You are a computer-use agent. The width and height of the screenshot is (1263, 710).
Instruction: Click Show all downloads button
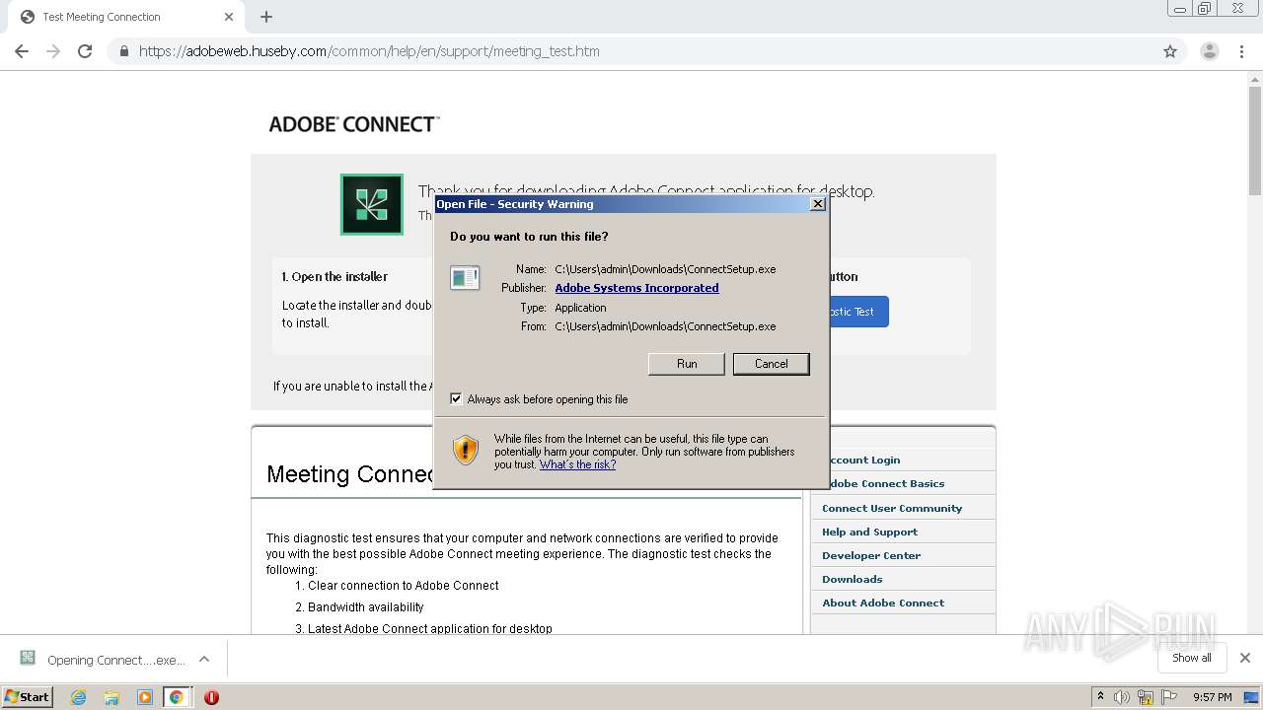1192,658
